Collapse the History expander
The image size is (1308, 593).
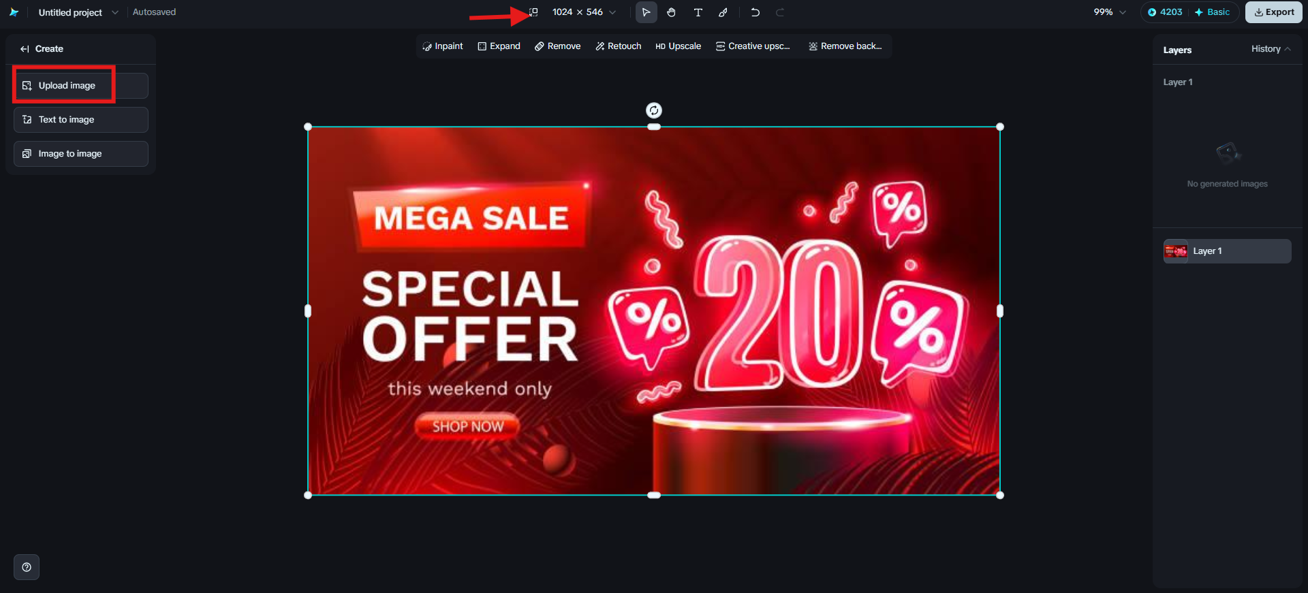pos(1271,49)
